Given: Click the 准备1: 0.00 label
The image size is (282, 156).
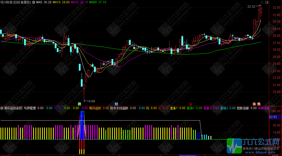Looking at the screenshot, I should click(x=178, y=108).
